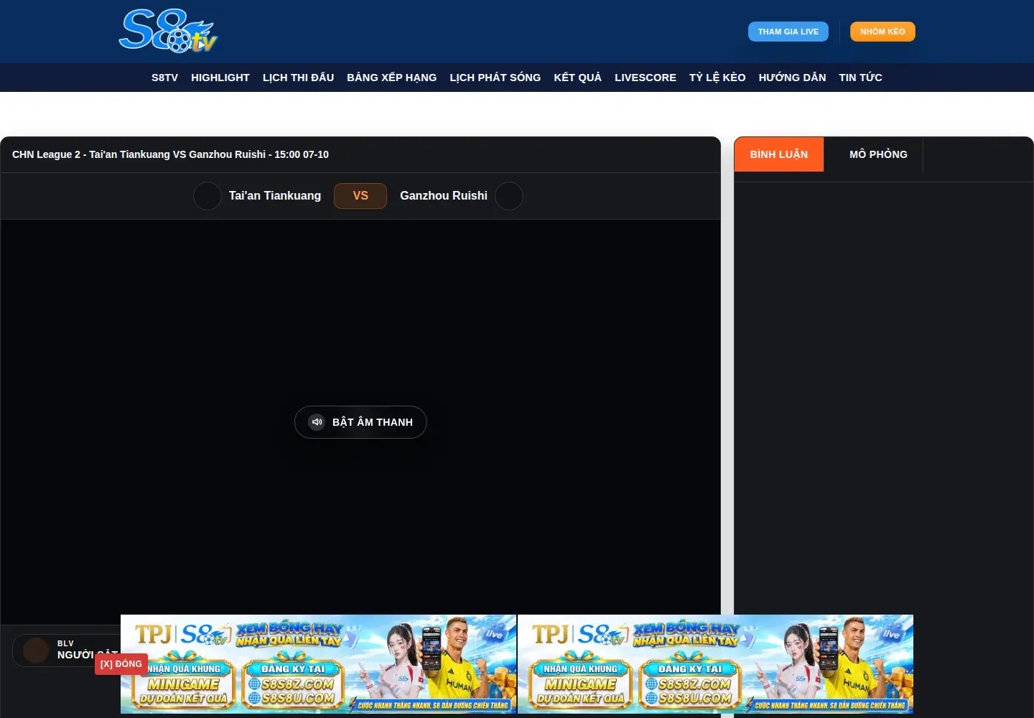The image size is (1034, 718).
Task: Open the S8TV menu item
Action: coord(164,78)
